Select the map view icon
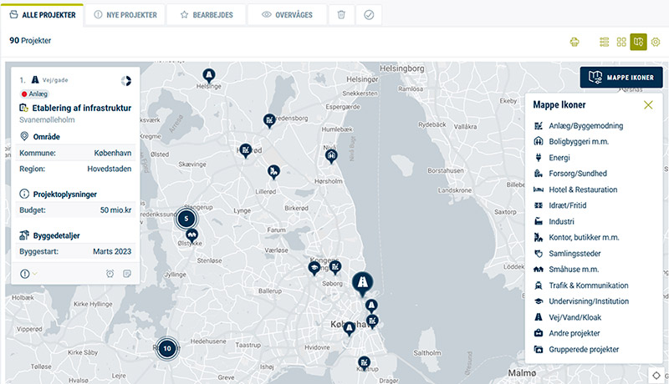 coord(639,42)
